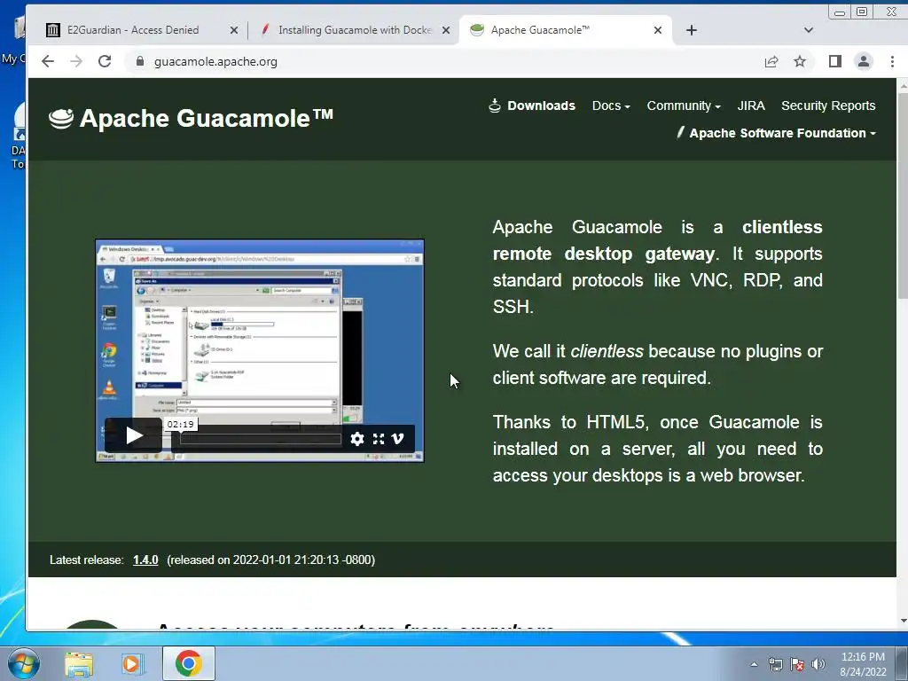Click the release date text
This screenshot has width=908, height=681.
click(x=271, y=560)
